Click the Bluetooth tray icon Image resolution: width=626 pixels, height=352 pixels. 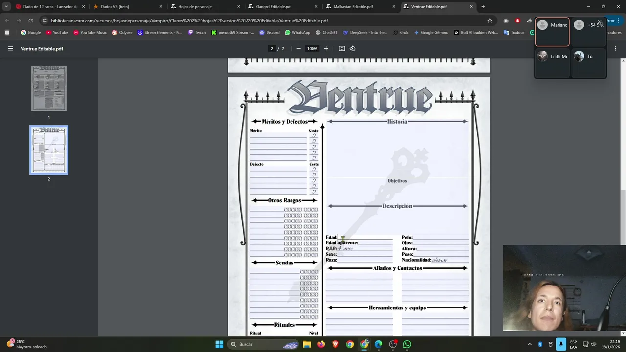[540, 344]
